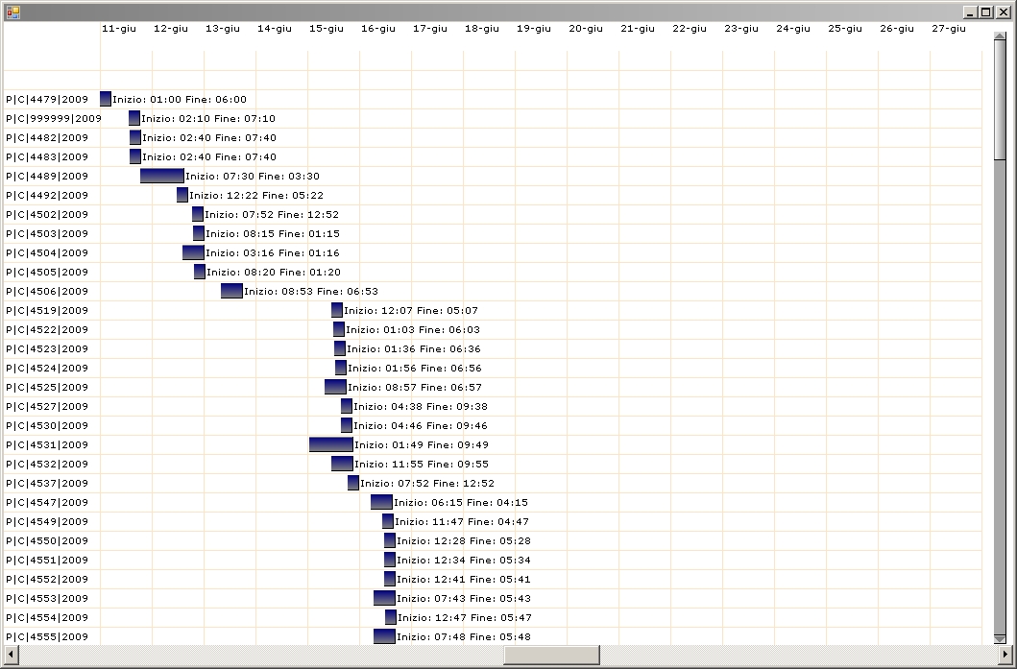Select the task bar for P|C|999999|2009
Screen dimensions: 1017x669
[134, 118]
